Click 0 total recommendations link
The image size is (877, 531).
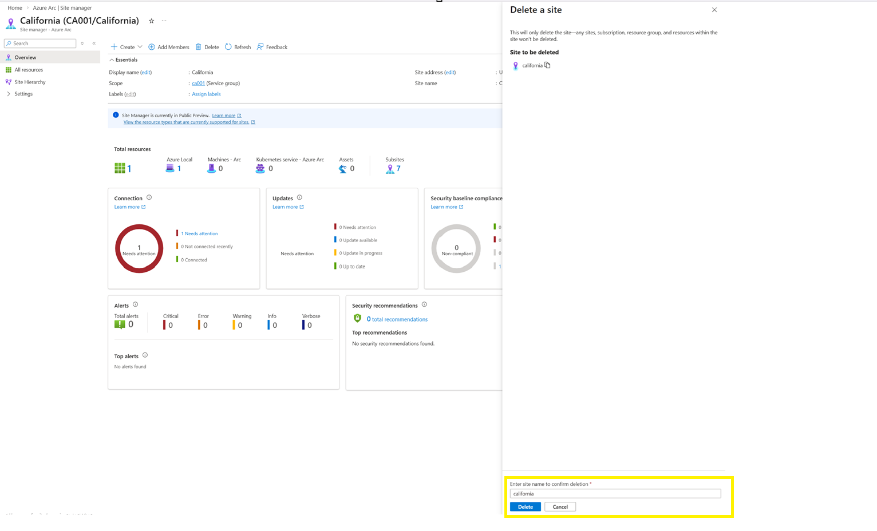[x=397, y=319]
